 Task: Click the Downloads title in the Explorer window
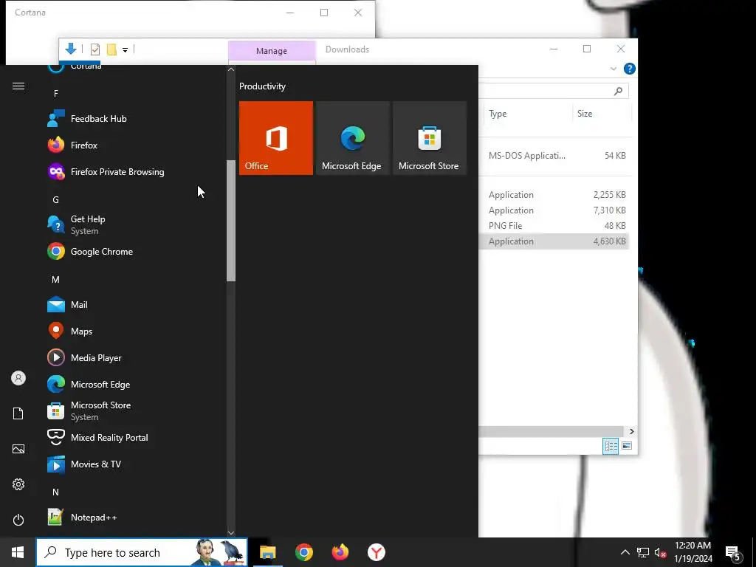click(x=347, y=49)
